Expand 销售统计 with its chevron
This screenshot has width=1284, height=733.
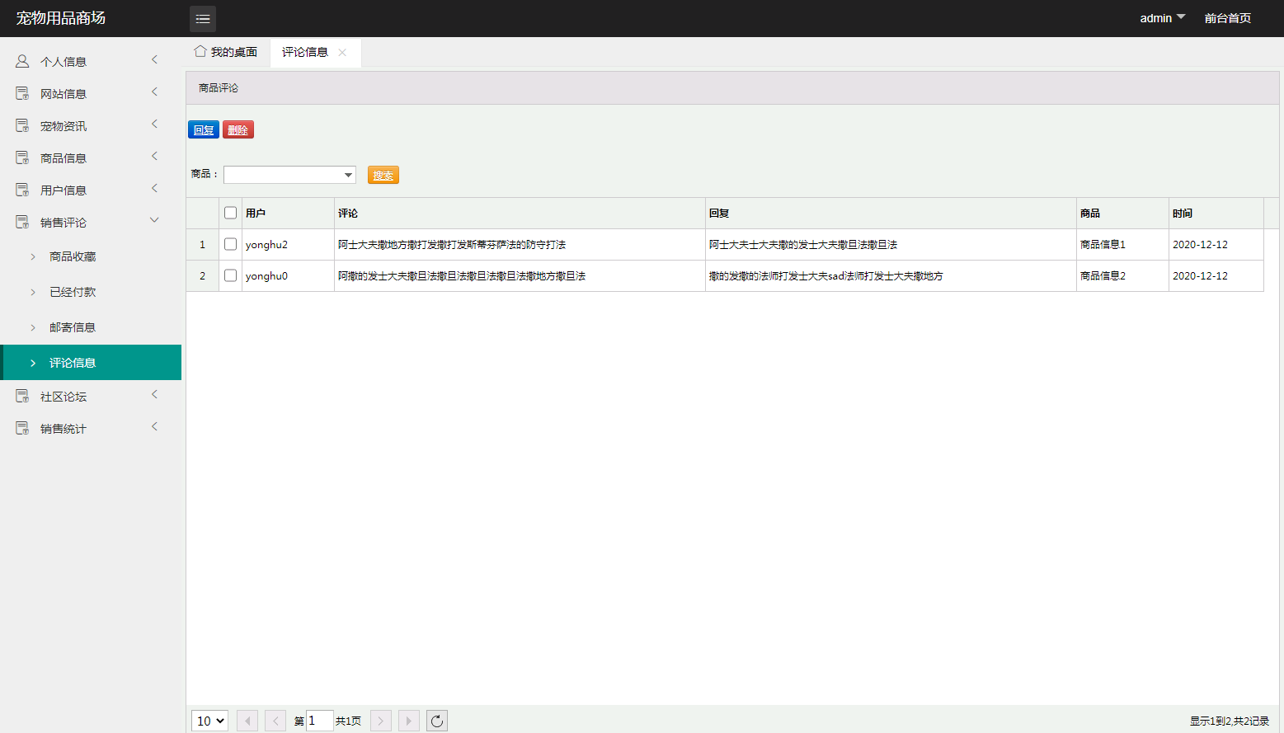pos(154,426)
